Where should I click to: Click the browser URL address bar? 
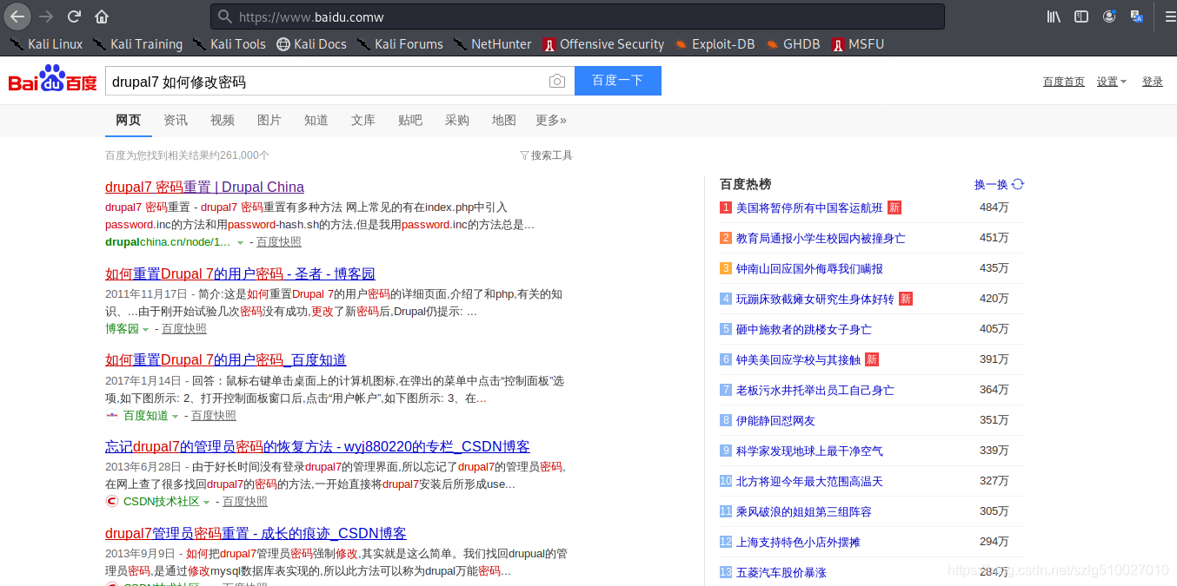(x=577, y=16)
